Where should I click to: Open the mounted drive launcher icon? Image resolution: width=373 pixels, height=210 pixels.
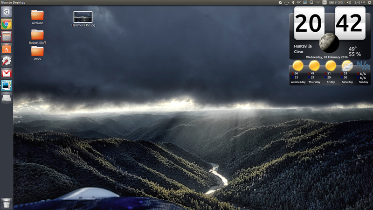point(7,98)
